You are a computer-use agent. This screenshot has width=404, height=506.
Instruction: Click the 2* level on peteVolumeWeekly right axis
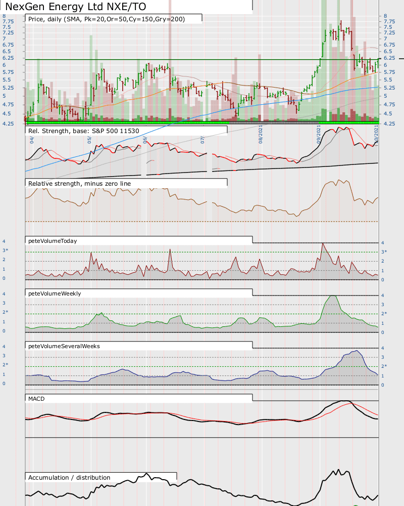pos(384,314)
